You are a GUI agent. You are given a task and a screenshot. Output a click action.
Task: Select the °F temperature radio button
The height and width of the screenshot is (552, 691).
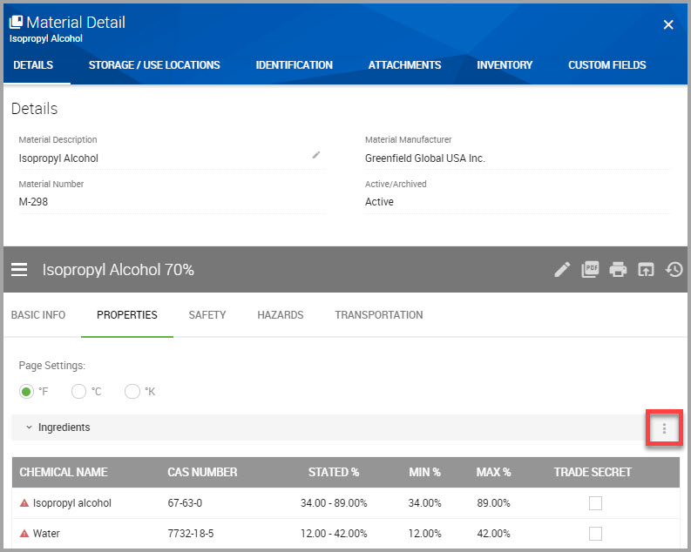tap(26, 391)
